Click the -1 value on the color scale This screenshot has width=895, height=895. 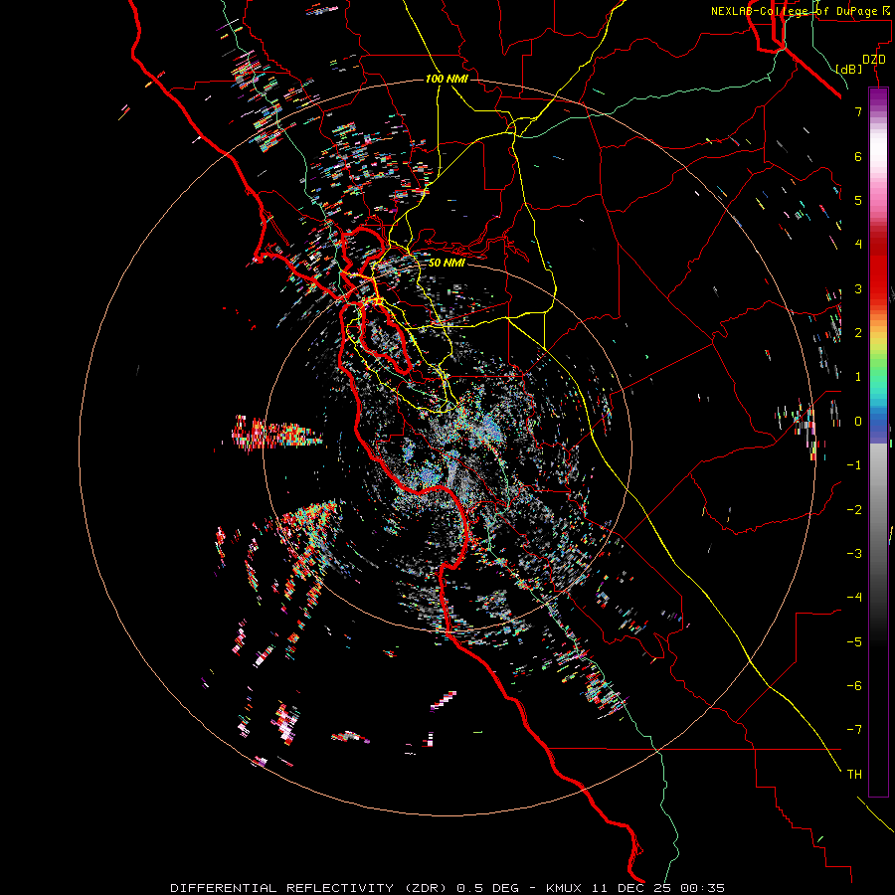pos(854,465)
